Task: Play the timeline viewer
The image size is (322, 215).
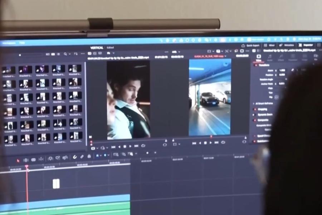Action: coord(210,143)
